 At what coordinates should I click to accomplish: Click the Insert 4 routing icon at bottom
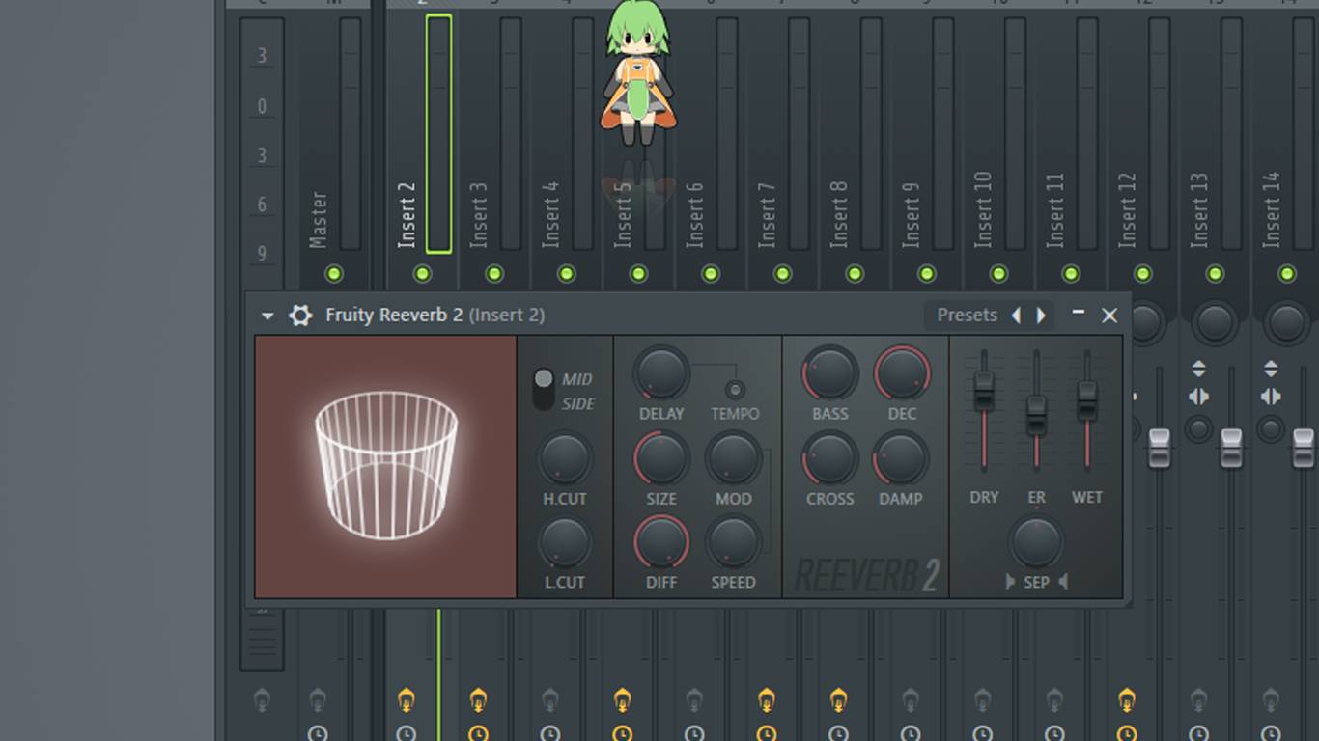[x=549, y=700]
